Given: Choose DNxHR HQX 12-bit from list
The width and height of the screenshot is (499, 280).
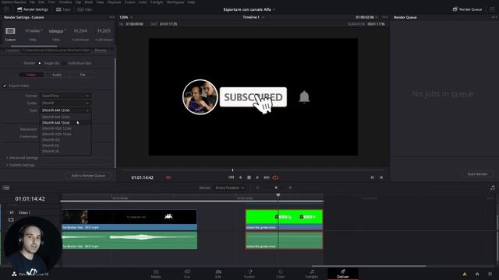Looking at the screenshot, I should 65,128.
